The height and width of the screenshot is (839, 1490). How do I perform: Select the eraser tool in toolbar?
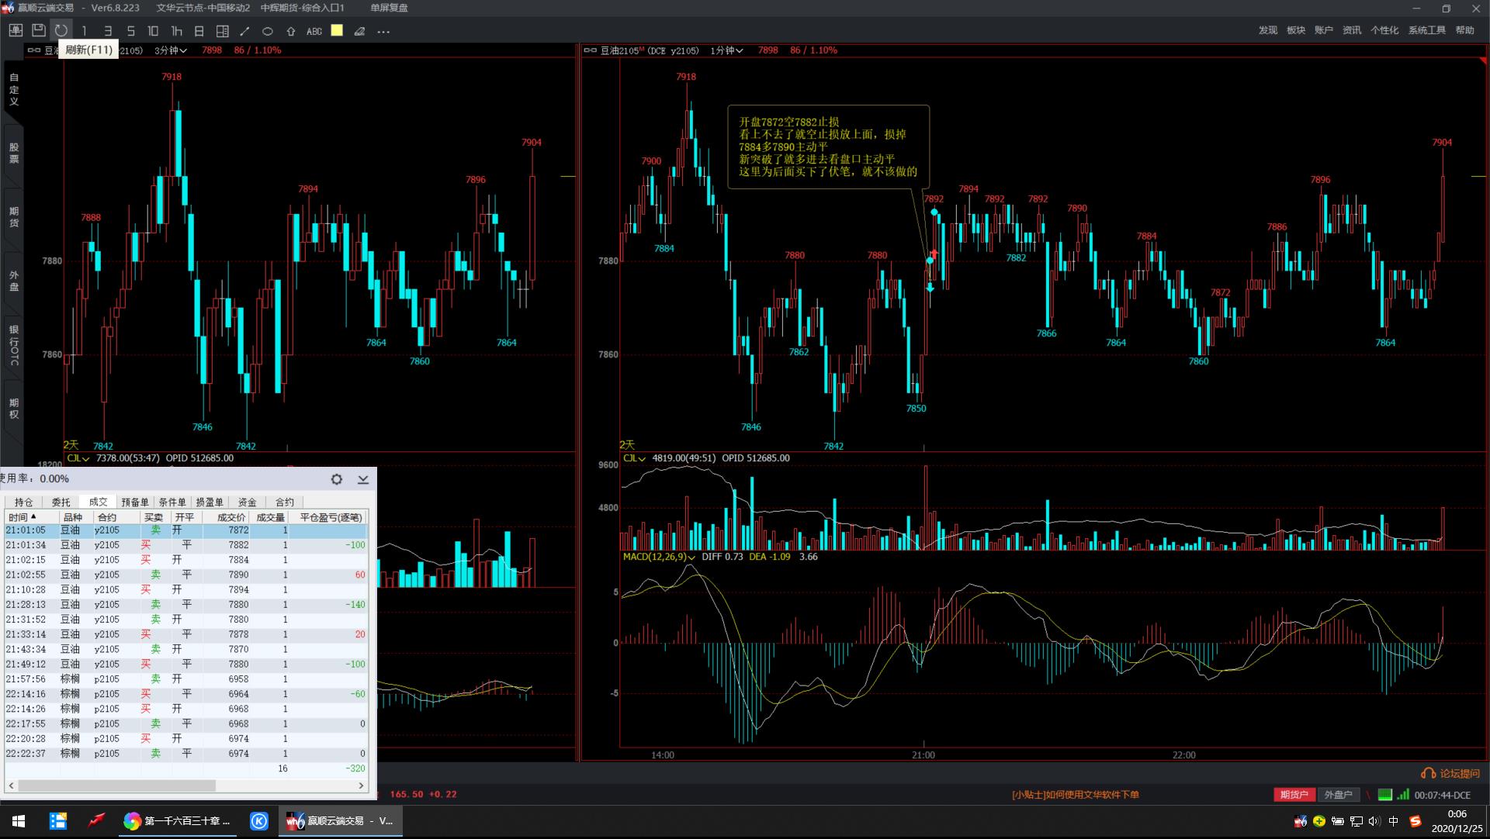coord(359,31)
